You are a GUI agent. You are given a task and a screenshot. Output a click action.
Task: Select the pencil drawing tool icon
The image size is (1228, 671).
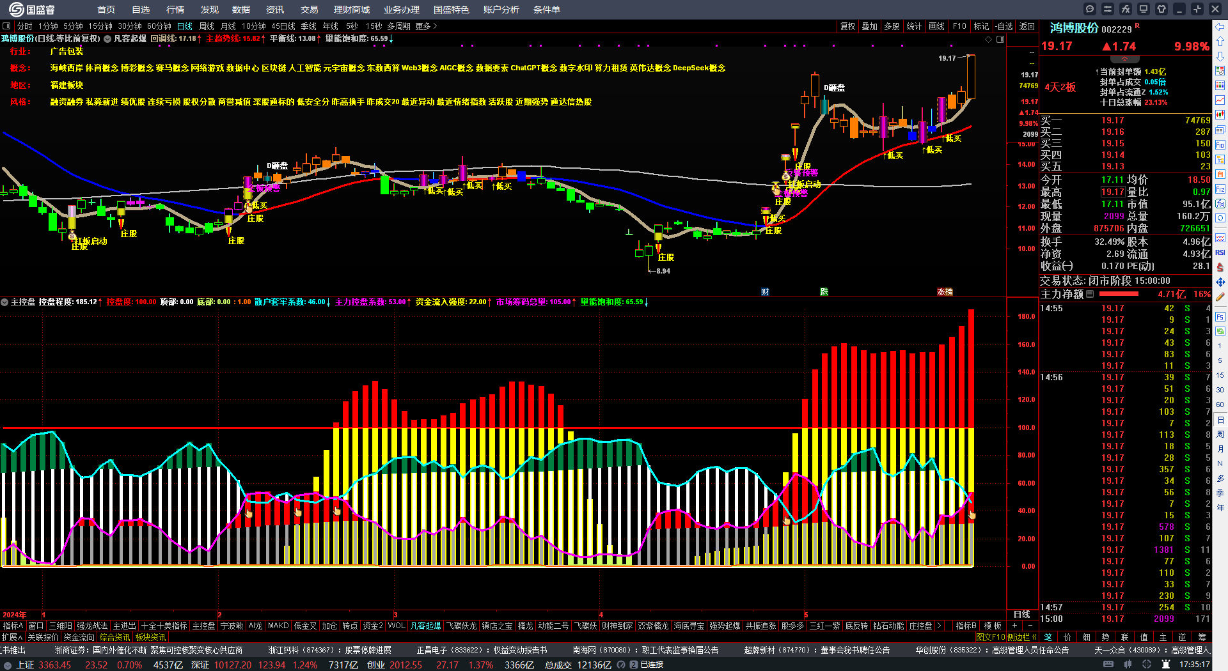coord(1220,297)
